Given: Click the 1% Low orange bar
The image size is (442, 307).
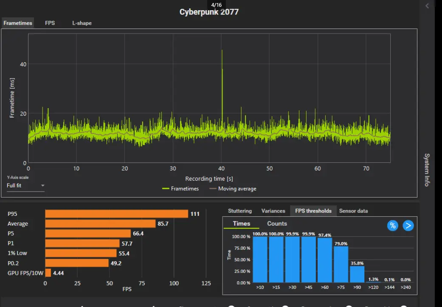Looking at the screenshot, I should 81,253.
